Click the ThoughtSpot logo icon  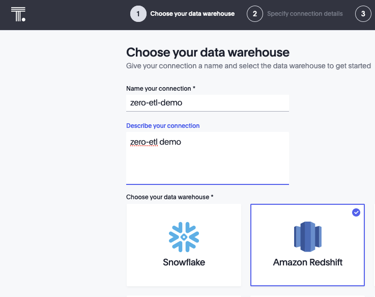(18, 14)
